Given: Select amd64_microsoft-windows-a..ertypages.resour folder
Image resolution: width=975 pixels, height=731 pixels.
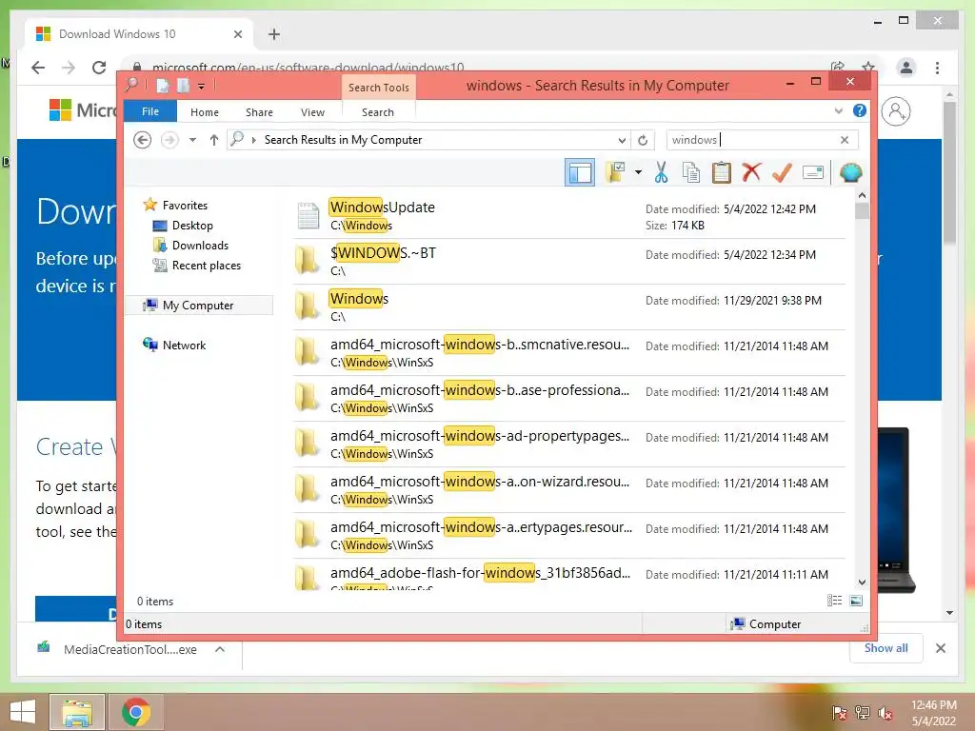Looking at the screenshot, I should coord(569,536).
